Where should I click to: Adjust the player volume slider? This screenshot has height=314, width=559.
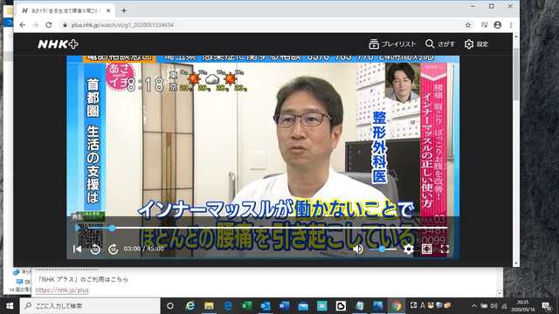click(x=383, y=249)
